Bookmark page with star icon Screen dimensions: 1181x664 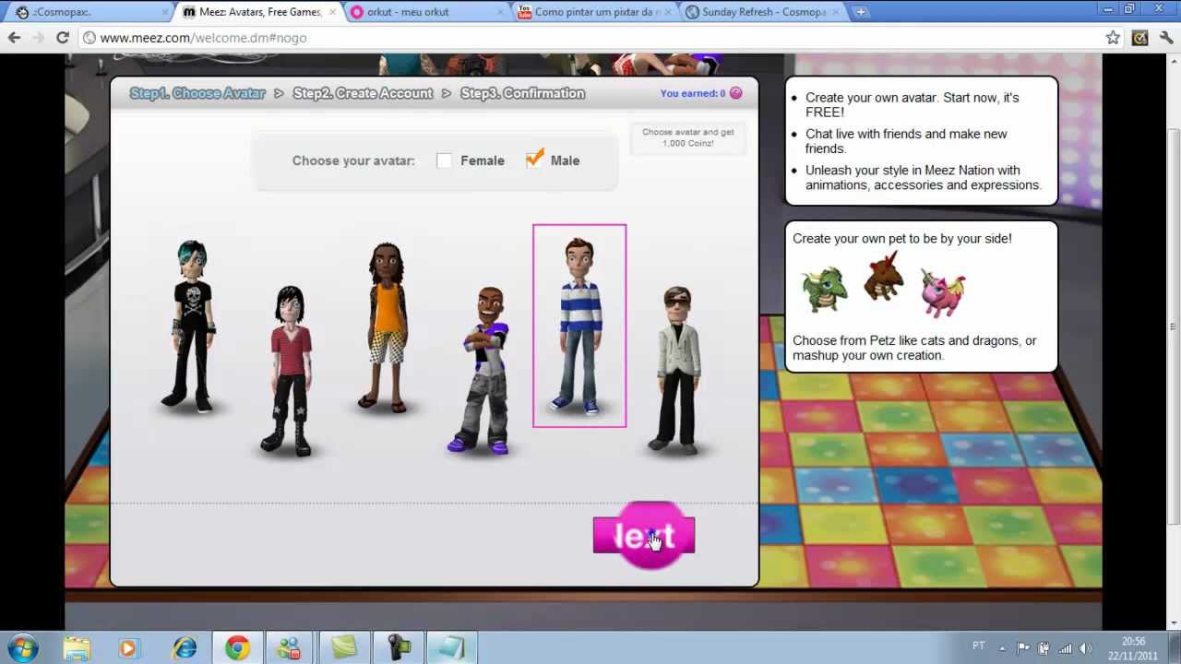(1113, 38)
